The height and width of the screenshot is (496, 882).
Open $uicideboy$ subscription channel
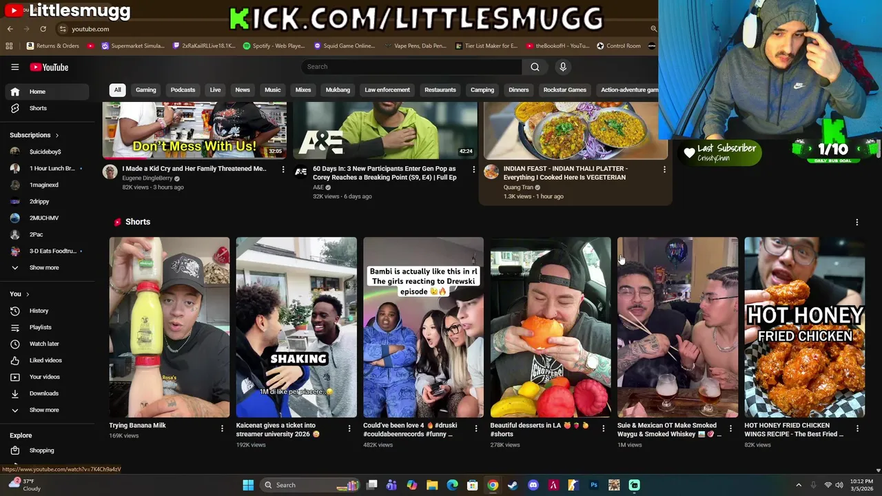click(x=47, y=152)
